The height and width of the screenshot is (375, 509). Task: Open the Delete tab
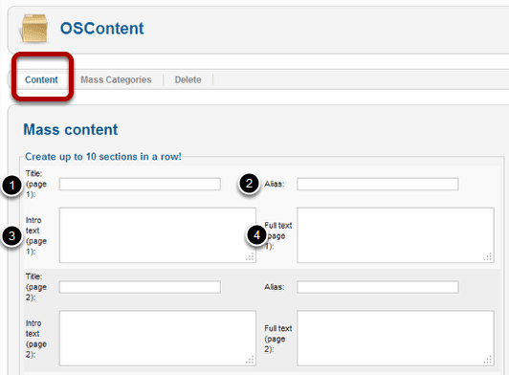click(188, 79)
